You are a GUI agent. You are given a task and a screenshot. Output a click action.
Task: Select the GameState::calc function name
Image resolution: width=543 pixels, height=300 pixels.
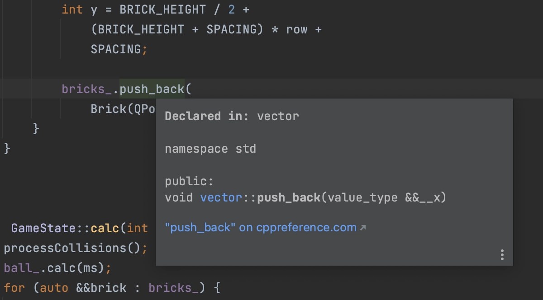(x=105, y=228)
